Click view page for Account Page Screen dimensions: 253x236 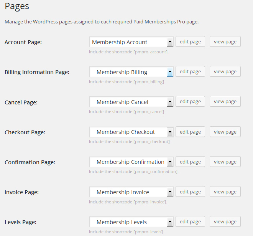[x=225, y=41]
